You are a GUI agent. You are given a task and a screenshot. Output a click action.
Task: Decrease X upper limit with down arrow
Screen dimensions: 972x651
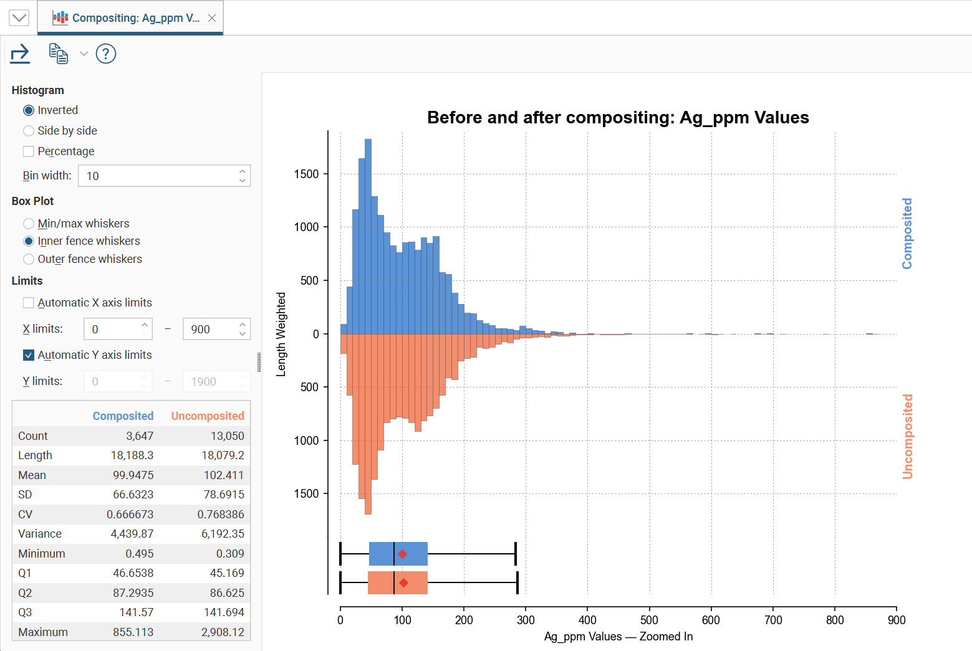click(x=243, y=335)
